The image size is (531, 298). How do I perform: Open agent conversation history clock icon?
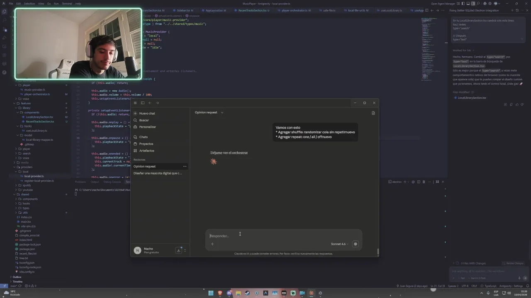click(x=517, y=10)
